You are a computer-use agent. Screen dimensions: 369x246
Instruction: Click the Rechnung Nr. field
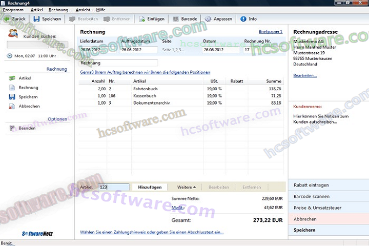click(x=263, y=50)
